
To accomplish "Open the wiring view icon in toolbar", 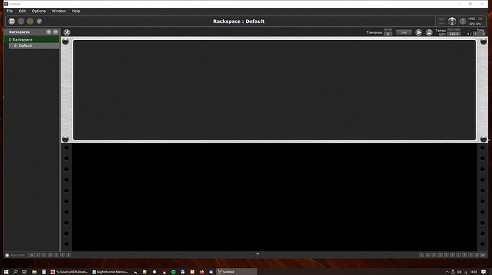I will tap(21, 21).
